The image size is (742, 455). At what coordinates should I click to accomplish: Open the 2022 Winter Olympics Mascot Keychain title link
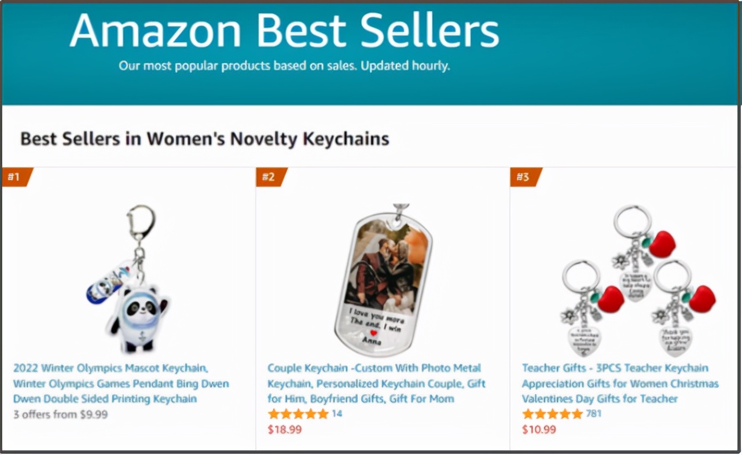[x=121, y=383]
